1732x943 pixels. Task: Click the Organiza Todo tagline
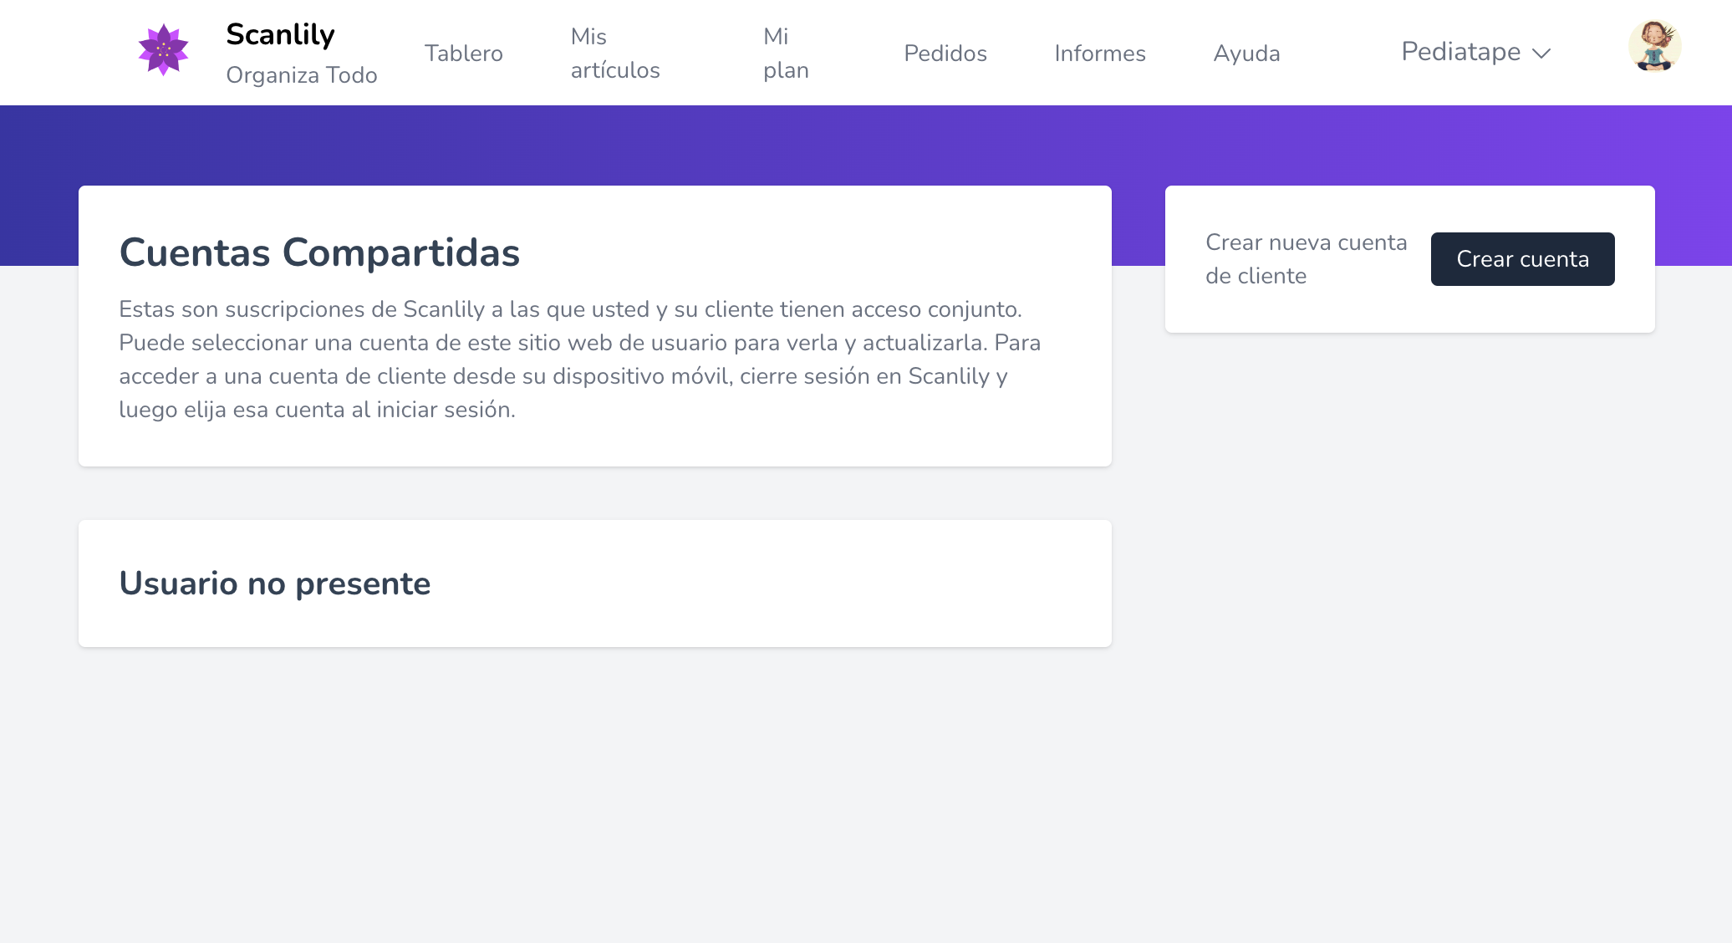[x=302, y=74]
